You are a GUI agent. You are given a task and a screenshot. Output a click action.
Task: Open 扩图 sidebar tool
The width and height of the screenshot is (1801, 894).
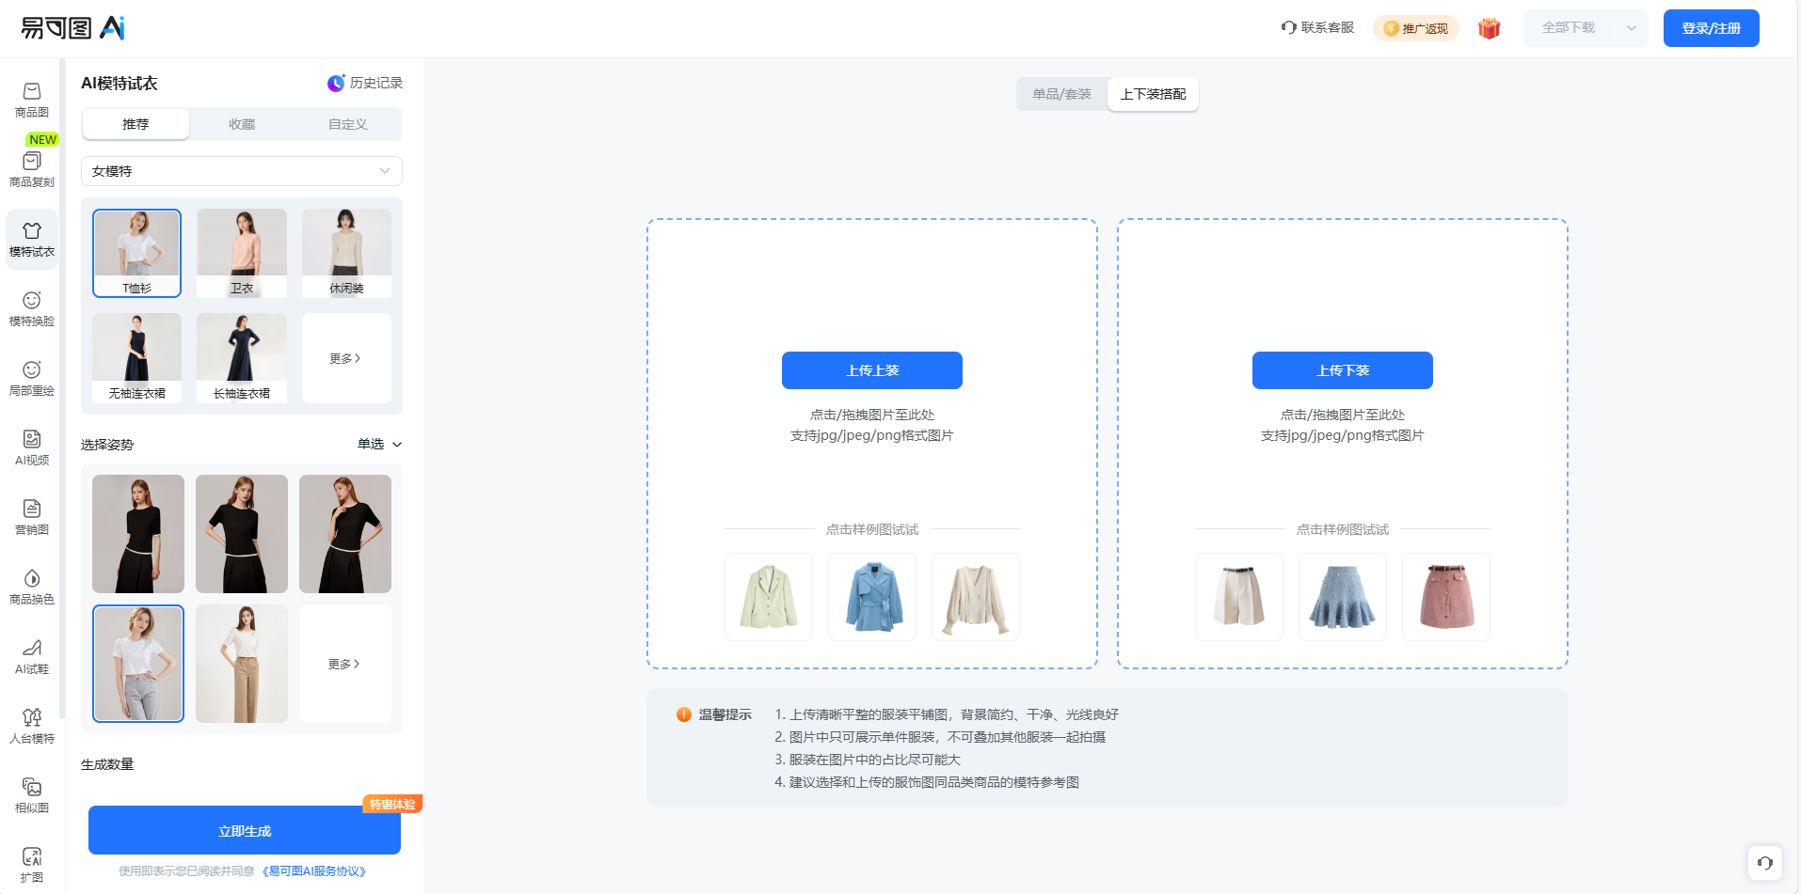31,865
